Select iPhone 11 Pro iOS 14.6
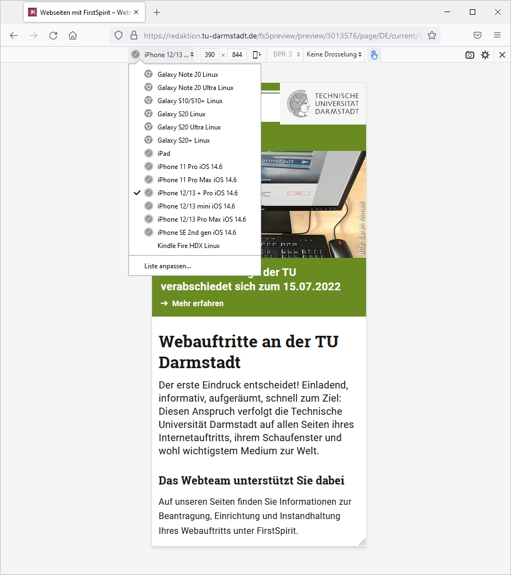 pos(195,167)
